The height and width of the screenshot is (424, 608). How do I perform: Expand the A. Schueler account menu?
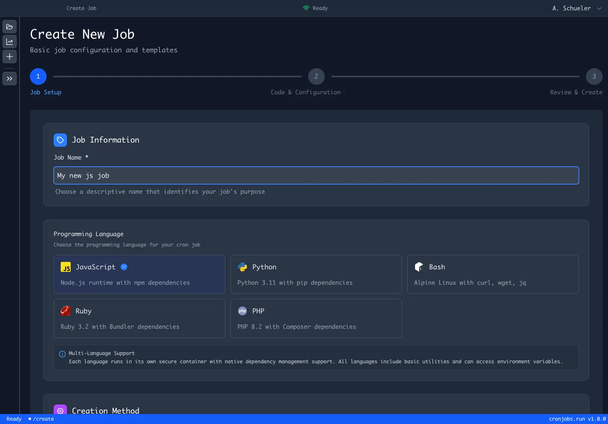point(577,8)
